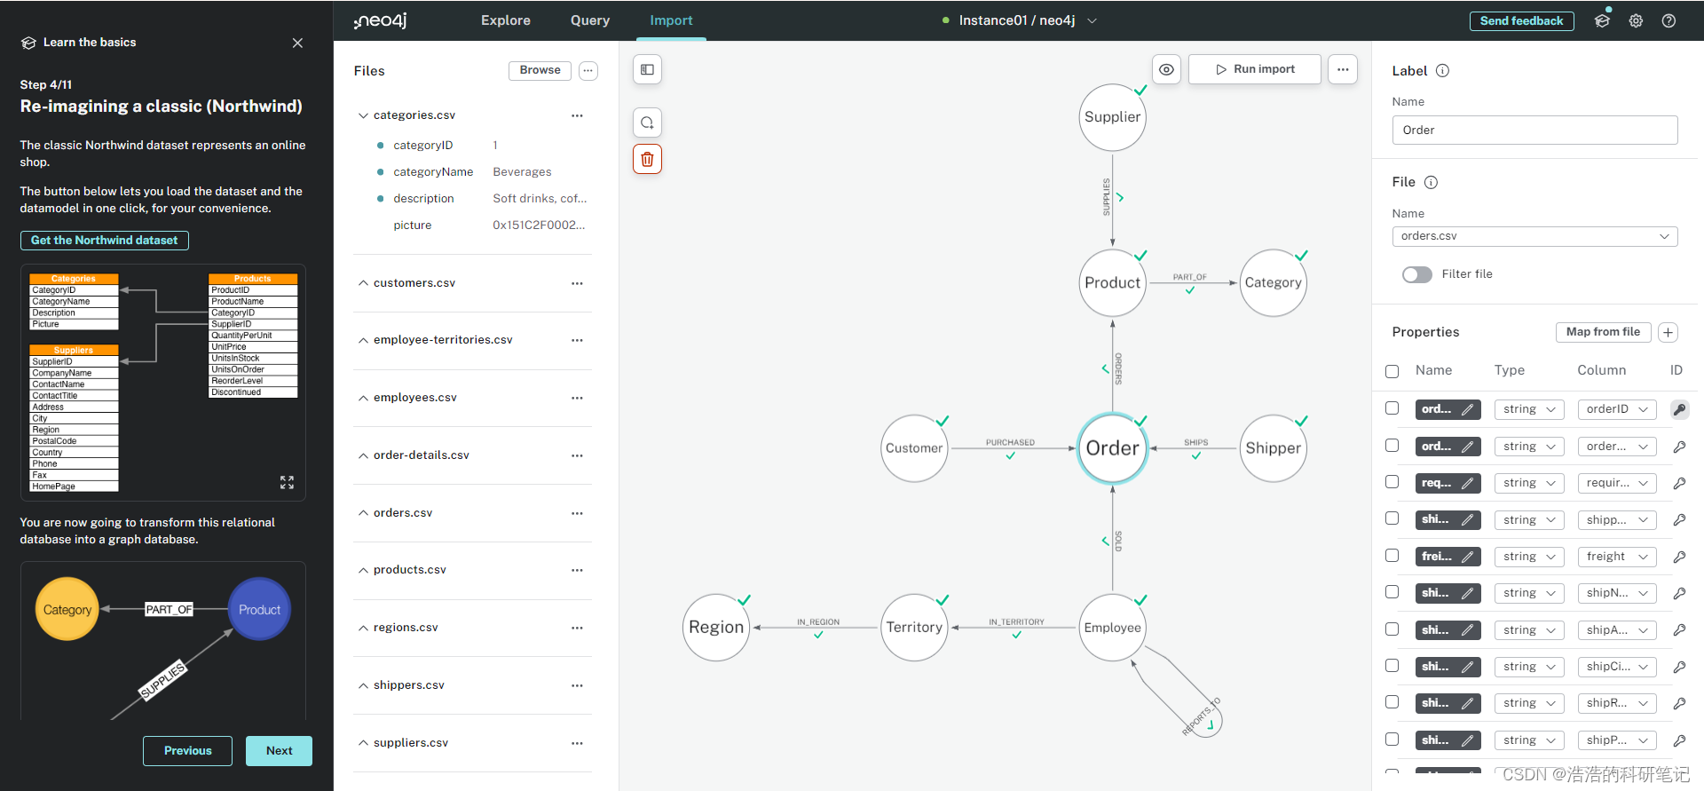The image size is (1704, 791).
Task: Open the graduation cap guides icon in header
Action: [1602, 20]
